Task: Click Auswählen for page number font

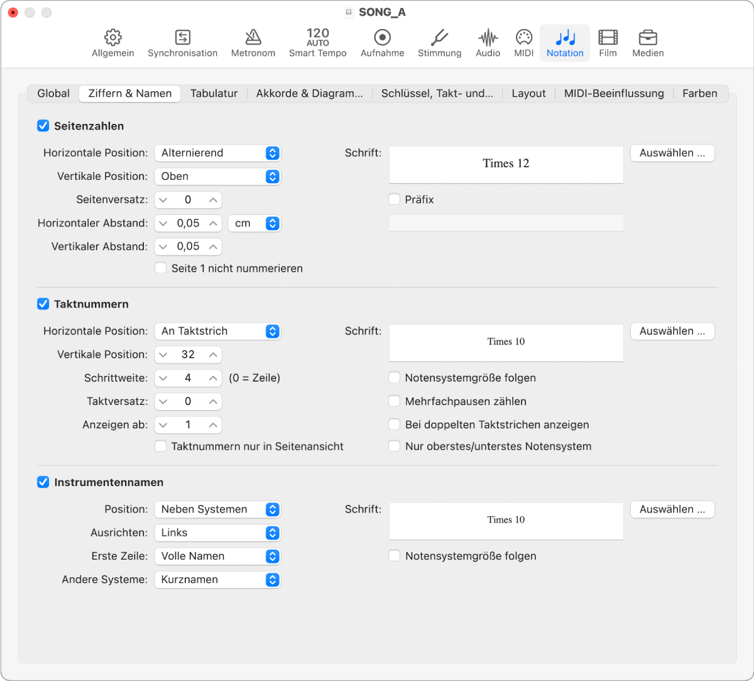Action: pos(672,153)
